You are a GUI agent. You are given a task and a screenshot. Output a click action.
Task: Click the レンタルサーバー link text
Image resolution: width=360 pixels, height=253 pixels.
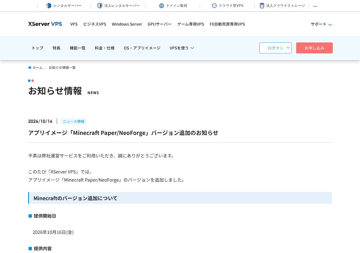(67, 6)
